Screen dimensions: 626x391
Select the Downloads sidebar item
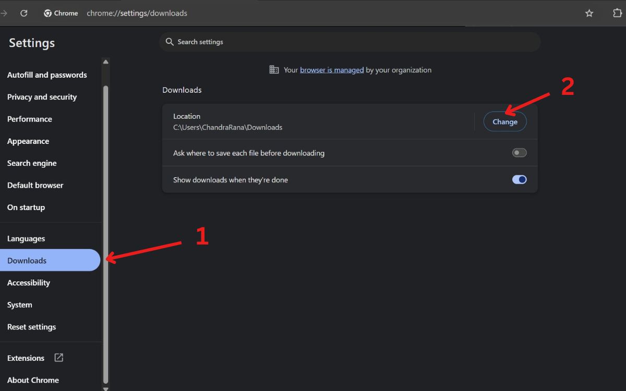pos(27,261)
